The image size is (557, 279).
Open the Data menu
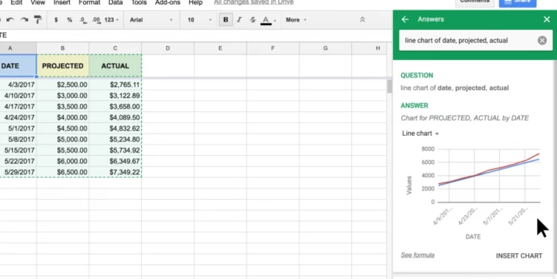[115, 2]
